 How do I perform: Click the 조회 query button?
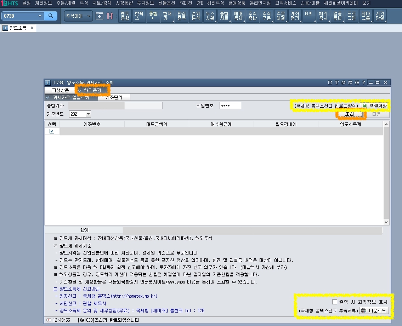[x=349, y=114]
